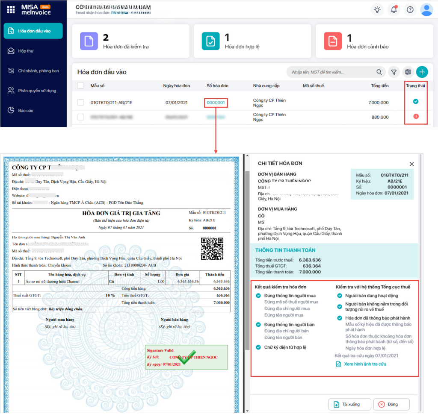
Task: Click the THÔNG TIN THANH TOÁN heading
Action: (x=285, y=250)
